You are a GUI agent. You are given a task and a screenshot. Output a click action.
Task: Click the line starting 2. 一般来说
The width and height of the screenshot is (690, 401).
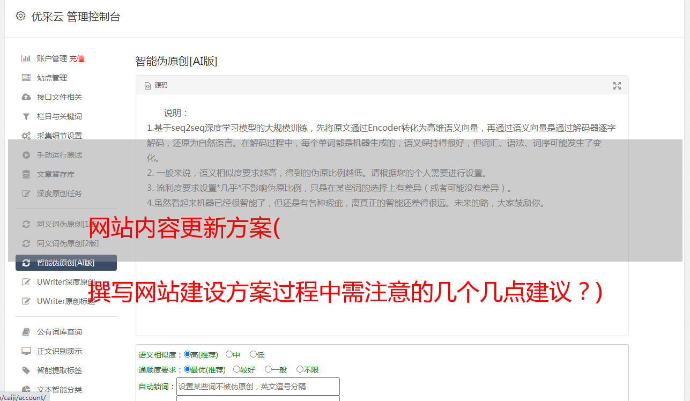(x=317, y=173)
